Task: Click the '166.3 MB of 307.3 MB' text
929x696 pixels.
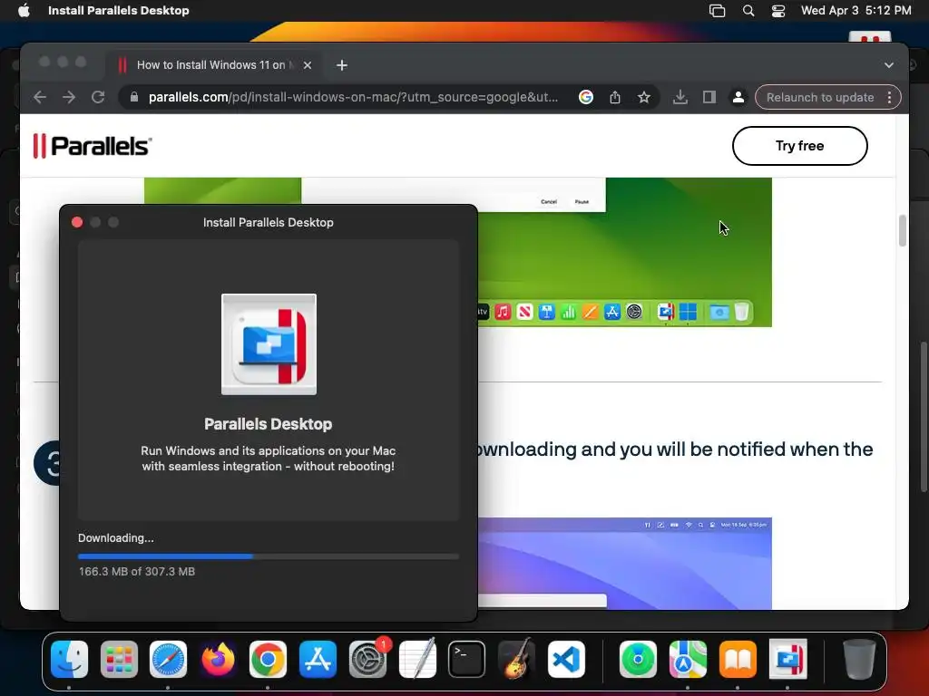Action: click(x=137, y=572)
